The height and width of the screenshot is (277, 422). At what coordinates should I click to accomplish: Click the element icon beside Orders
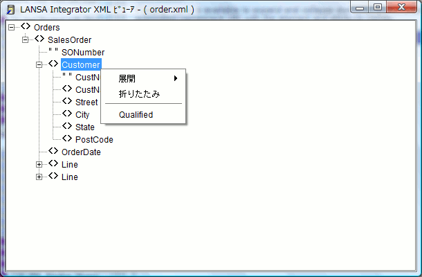pyautogui.click(x=26, y=26)
